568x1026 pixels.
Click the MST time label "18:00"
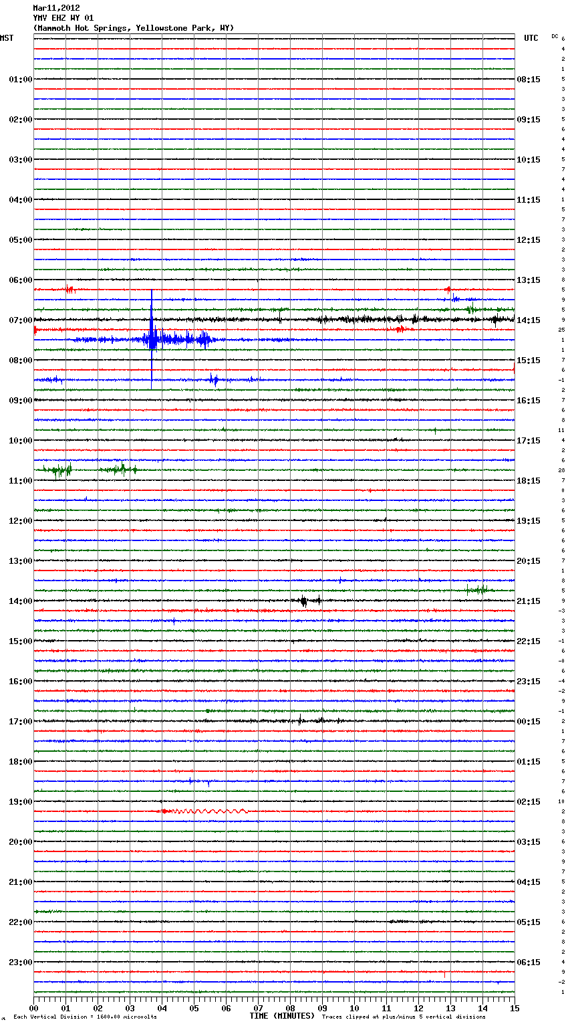21,762
